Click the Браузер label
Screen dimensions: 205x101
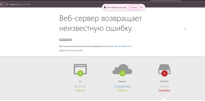tap(80, 86)
